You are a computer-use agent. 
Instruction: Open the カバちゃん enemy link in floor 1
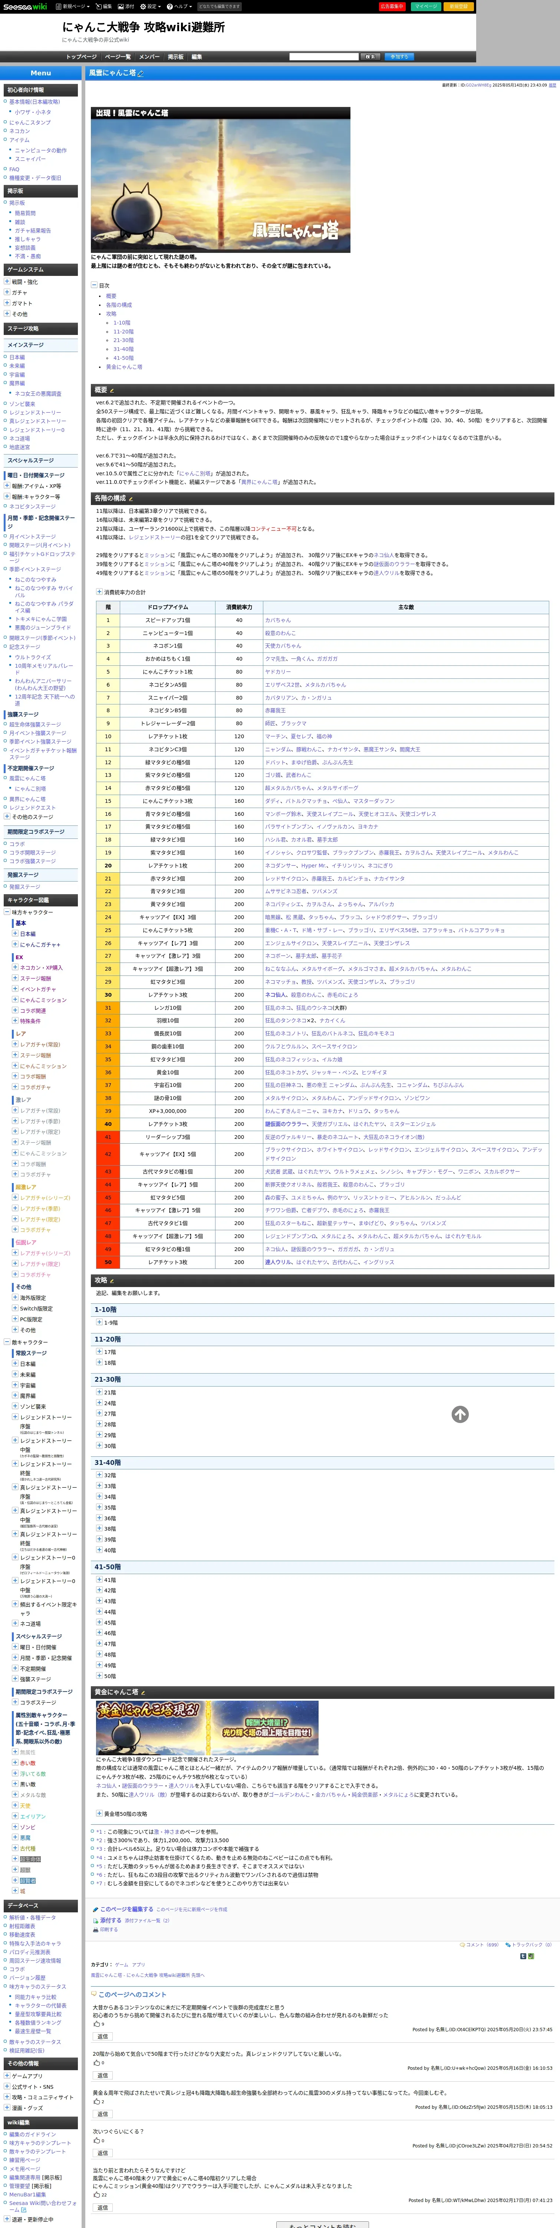click(x=278, y=620)
